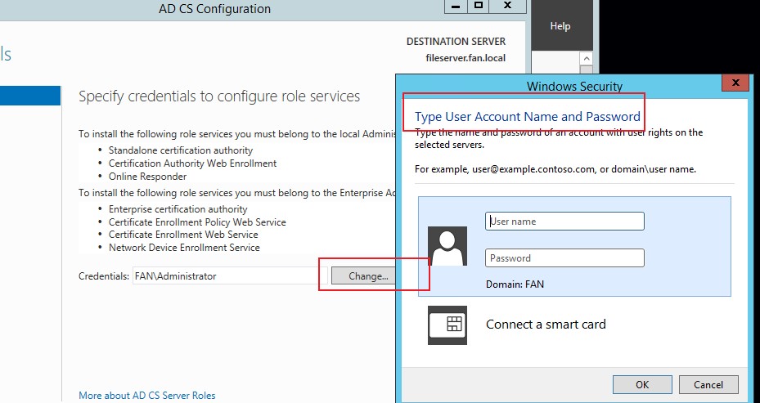Open the Change... credentials button

(x=363, y=276)
